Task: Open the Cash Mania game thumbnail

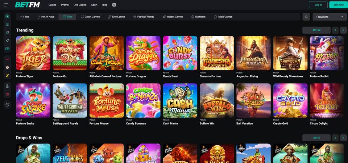Action: click(x=180, y=100)
